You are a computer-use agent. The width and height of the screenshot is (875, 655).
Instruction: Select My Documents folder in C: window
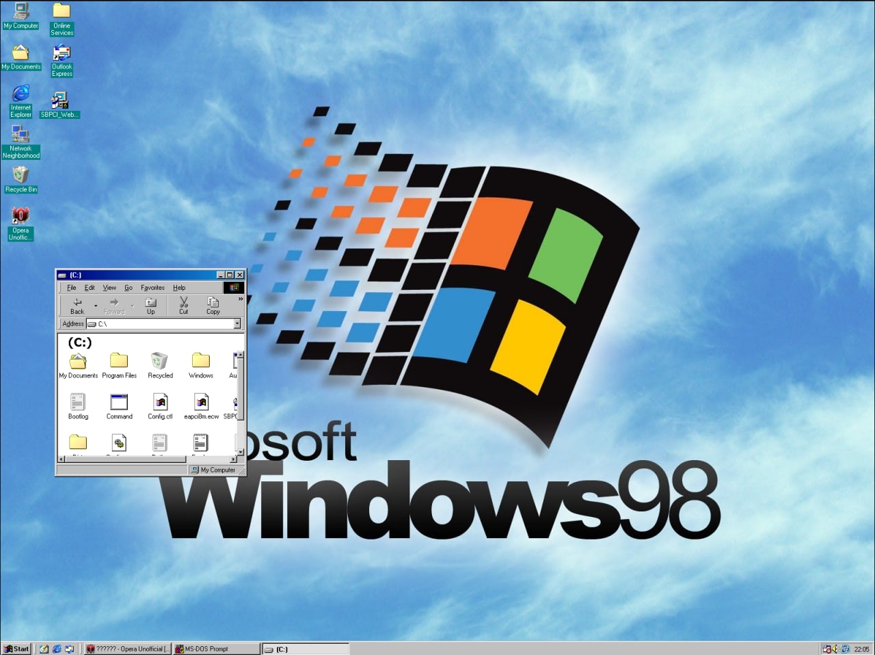78,366
